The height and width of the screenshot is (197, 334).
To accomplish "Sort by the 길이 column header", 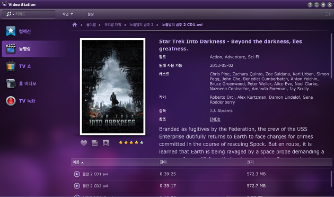I will tap(202, 162).
